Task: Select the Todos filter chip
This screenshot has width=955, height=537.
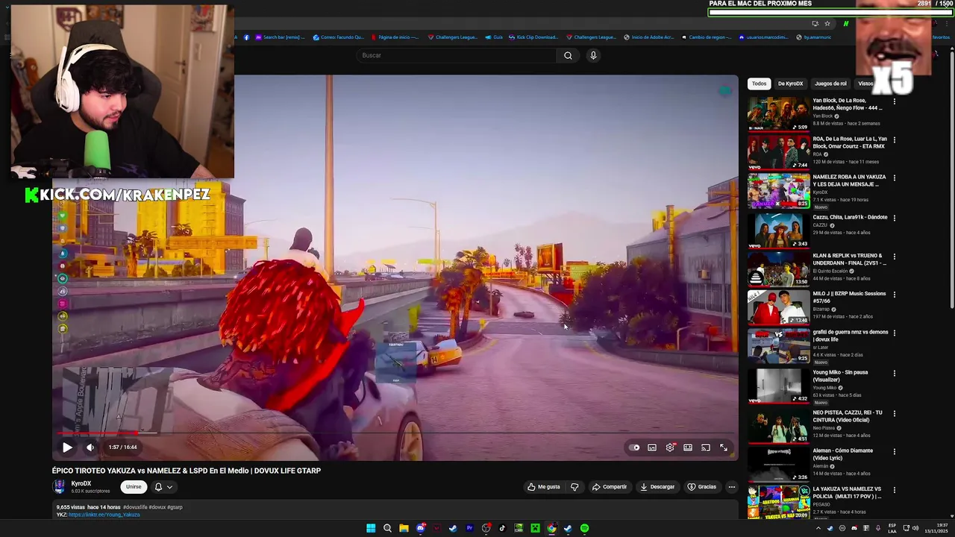Action: pyautogui.click(x=759, y=84)
